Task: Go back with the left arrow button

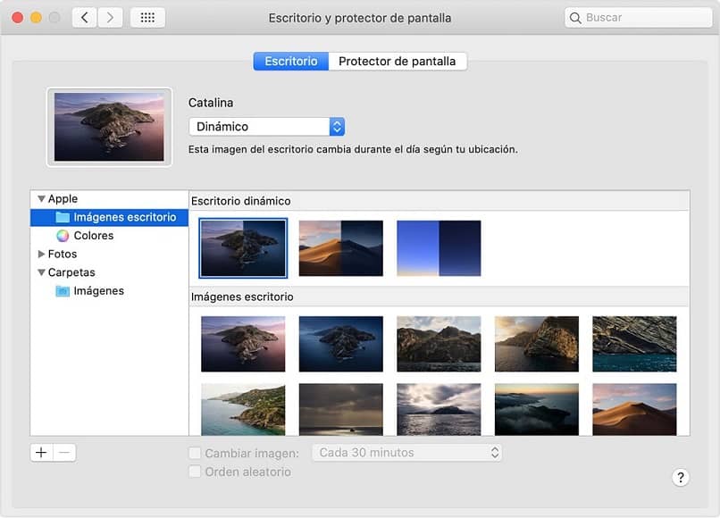Action: (85, 18)
